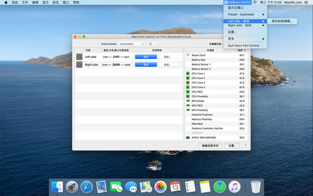Click the 传感器 column header

(210, 50)
